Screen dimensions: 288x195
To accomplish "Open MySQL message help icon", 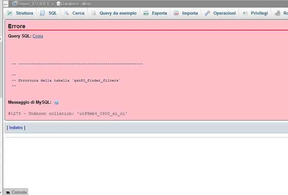I will (x=57, y=102).
